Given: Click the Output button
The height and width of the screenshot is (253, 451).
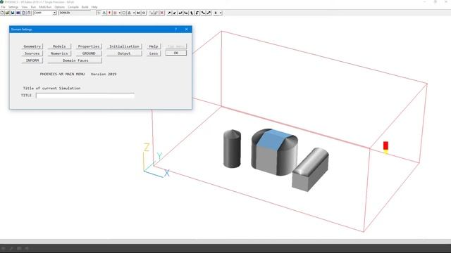Looking at the screenshot, I should tap(124, 53).
